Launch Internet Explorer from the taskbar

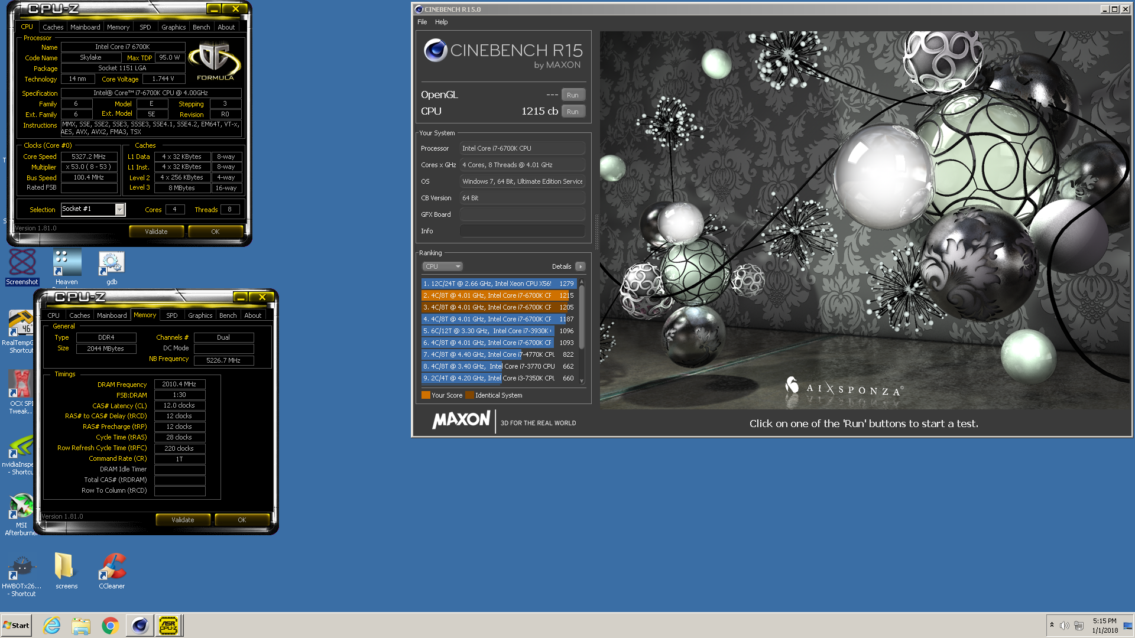[x=52, y=626]
